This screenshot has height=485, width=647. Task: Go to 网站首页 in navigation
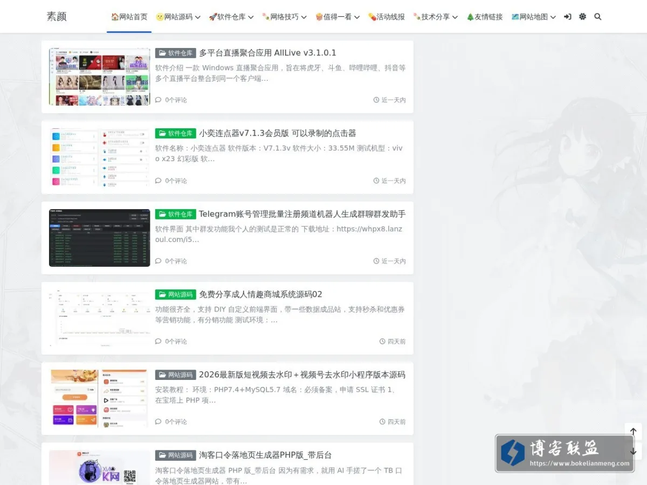[x=129, y=17]
